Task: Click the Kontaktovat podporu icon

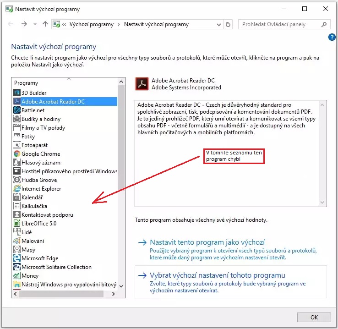Action: tap(17, 215)
